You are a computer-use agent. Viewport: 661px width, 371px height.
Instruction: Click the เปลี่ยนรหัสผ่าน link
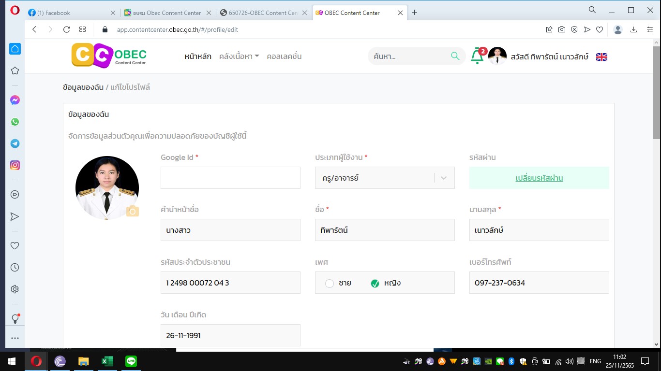coord(539,178)
